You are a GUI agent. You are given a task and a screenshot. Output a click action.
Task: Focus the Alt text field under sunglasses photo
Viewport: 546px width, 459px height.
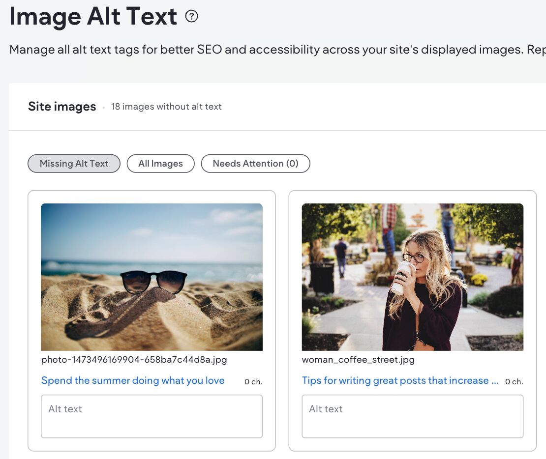152,416
